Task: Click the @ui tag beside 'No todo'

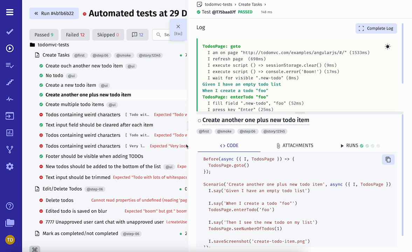Action: [71, 76]
